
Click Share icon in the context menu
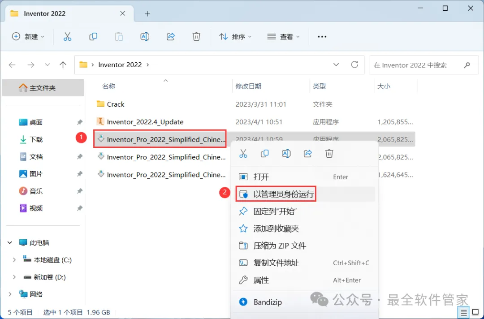pos(308,153)
